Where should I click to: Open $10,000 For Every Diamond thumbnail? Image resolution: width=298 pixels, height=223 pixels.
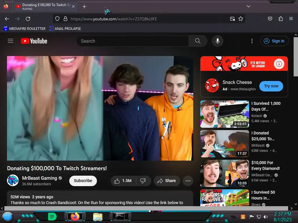tap(225, 173)
